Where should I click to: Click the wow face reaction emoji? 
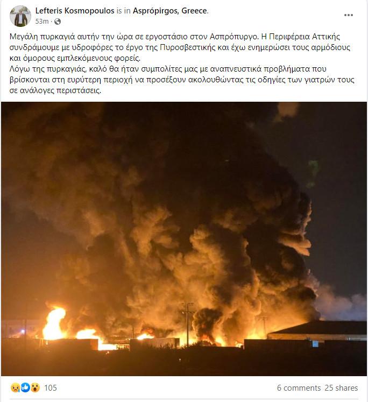coord(35,387)
